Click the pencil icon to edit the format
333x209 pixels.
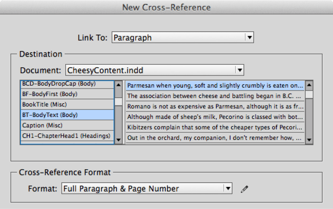pyautogui.click(x=244, y=189)
